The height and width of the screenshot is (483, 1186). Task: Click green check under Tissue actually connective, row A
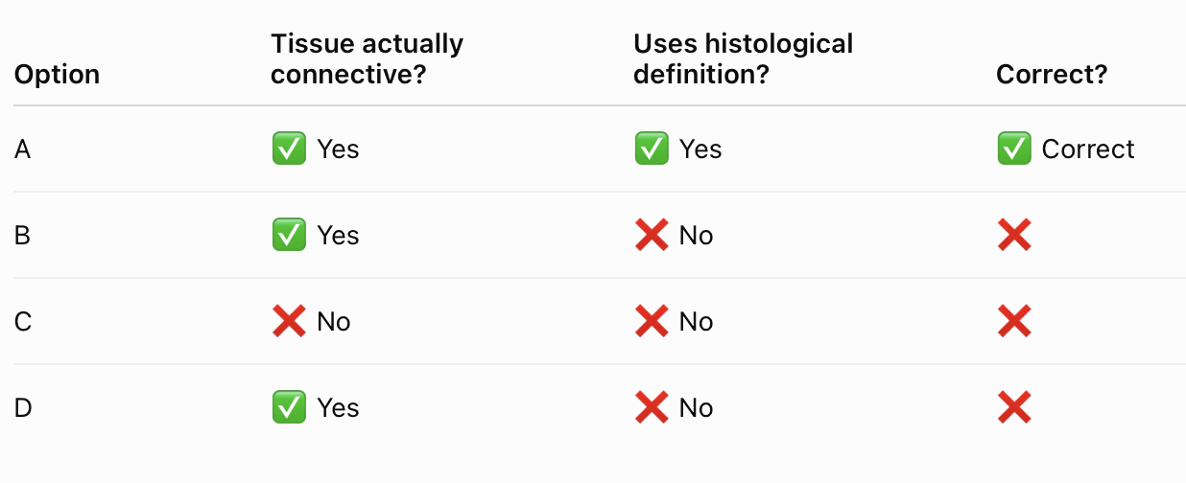coord(289,149)
